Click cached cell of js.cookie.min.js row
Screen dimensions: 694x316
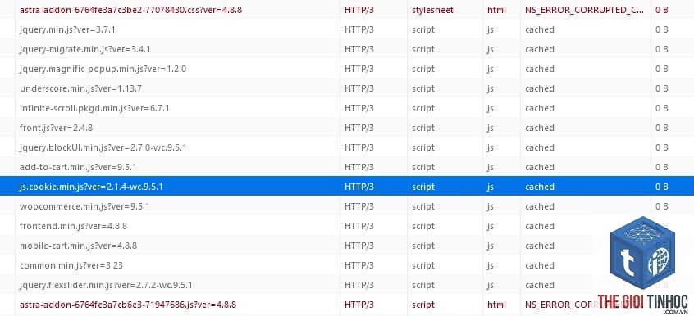(x=540, y=187)
